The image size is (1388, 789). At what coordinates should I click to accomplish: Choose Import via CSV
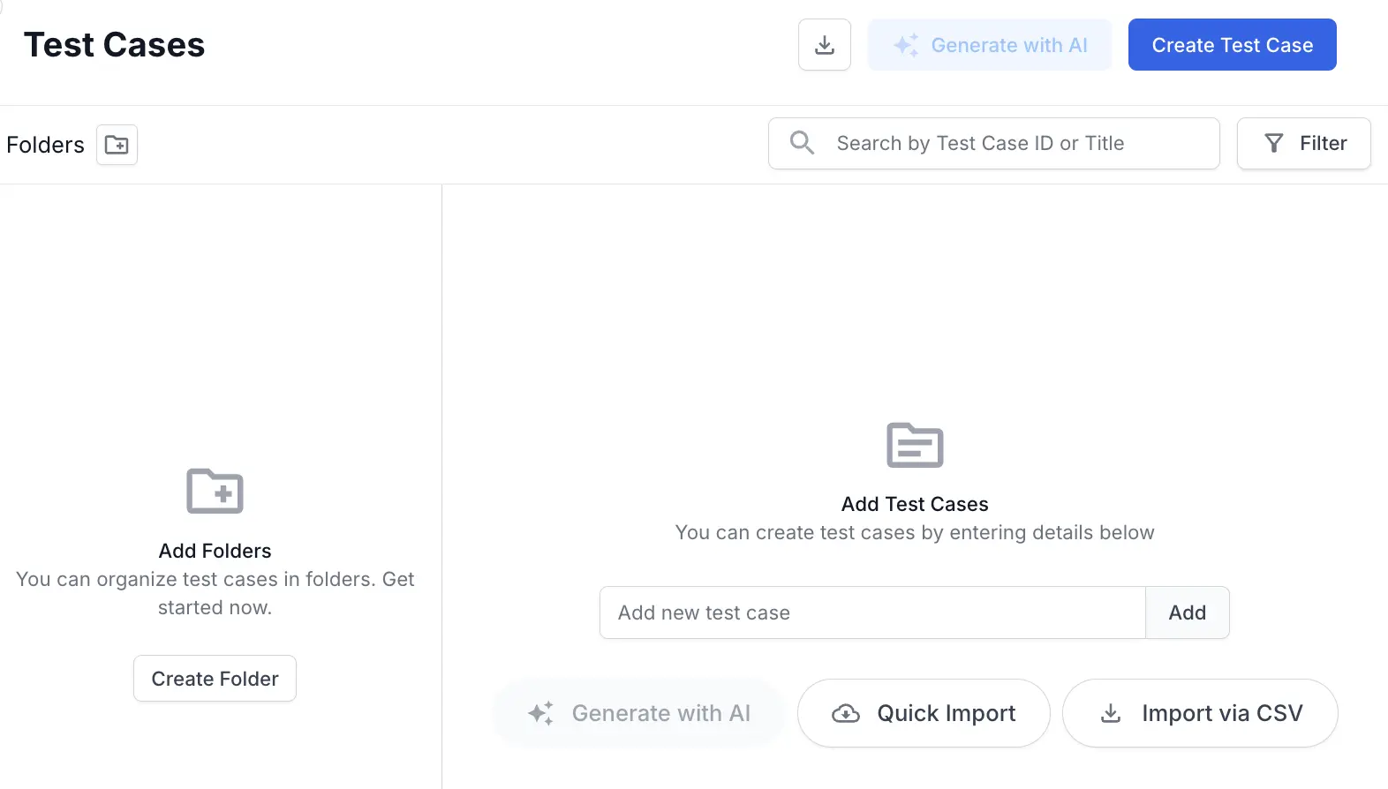coord(1199,713)
